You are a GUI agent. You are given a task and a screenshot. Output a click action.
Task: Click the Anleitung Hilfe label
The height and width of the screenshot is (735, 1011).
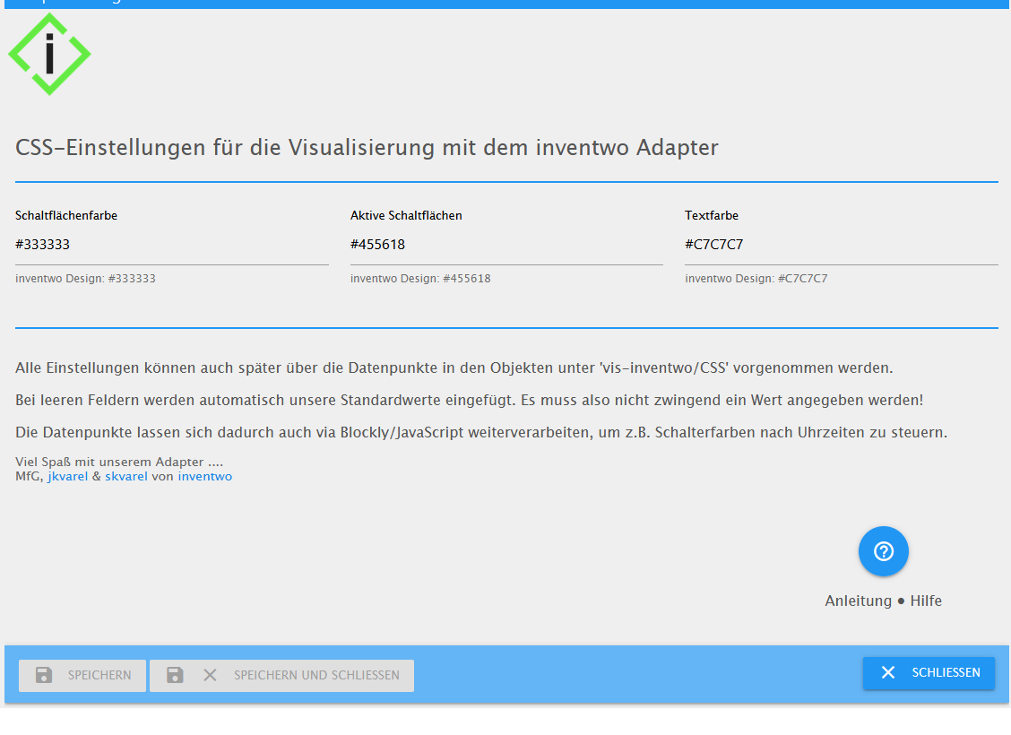pos(884,601)
